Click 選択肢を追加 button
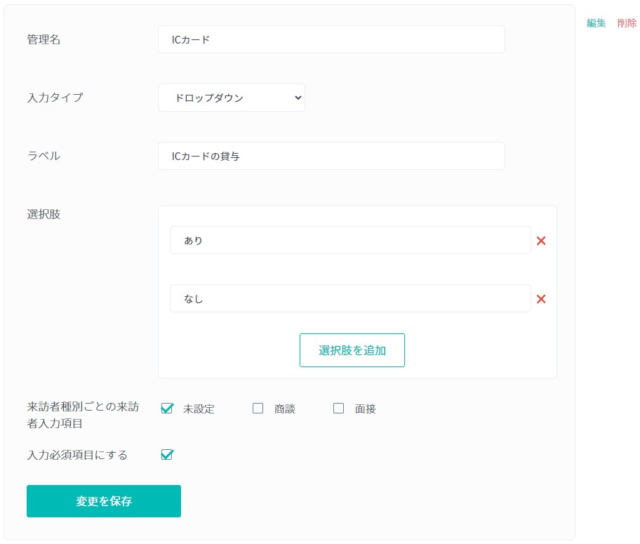 (x=352, y=350)
